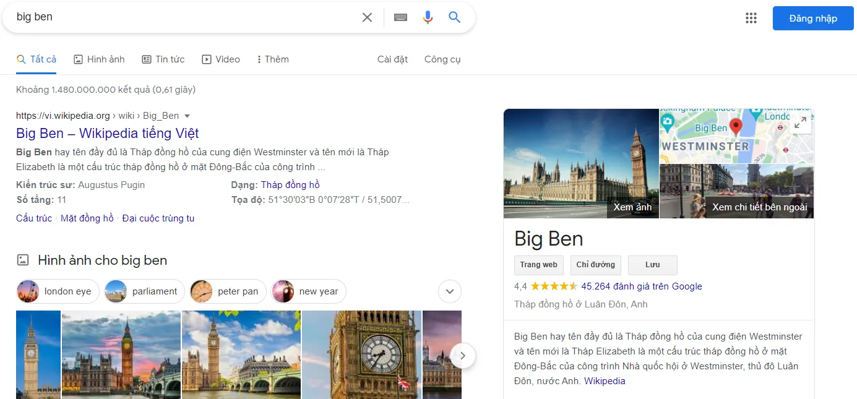857x399 pixels.
Task: Select the new year image chip
Action: point(309,291)
